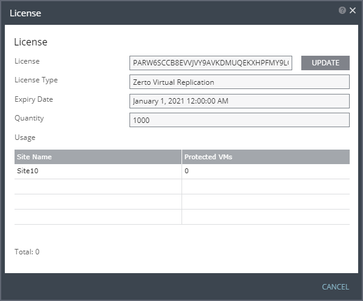
Task: Click the 'License' title in the header bar
Action: (25, 13)
